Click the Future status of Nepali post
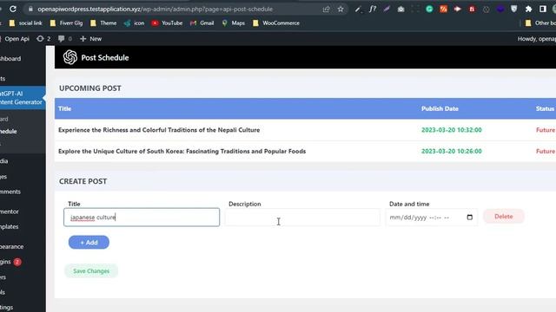556x312 pixels. [546, 130]
